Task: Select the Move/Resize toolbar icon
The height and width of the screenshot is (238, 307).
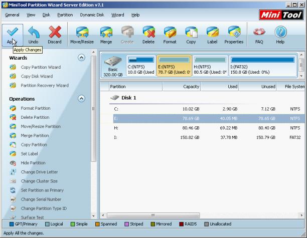Action: tap(82, 32)
